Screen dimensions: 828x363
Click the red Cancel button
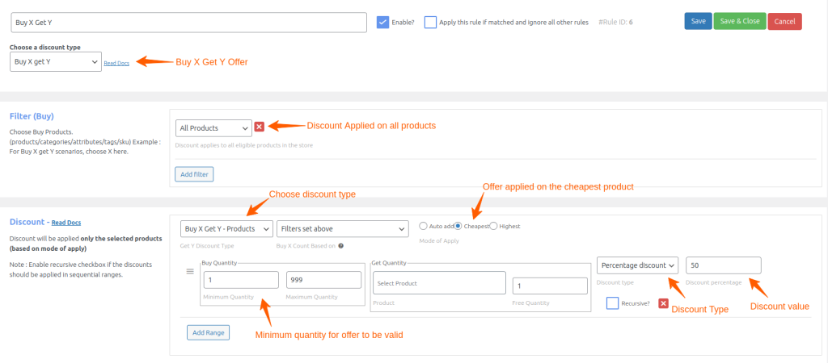(784, 22)
